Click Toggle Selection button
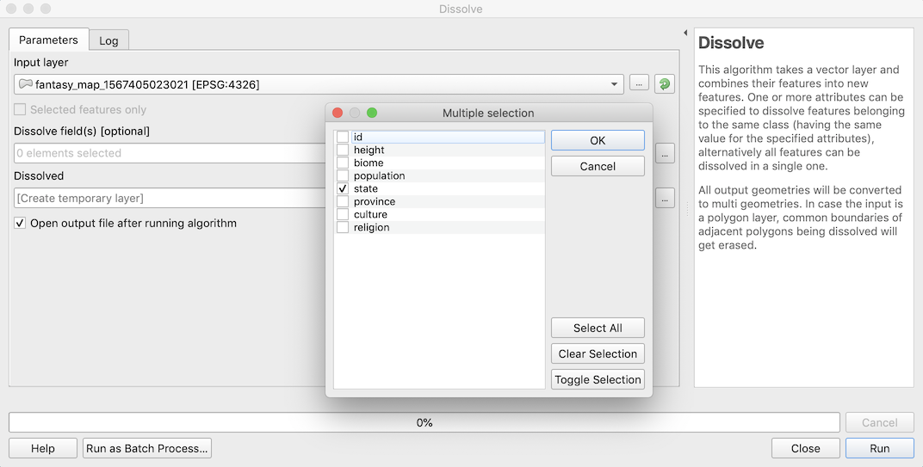 pyautogui.click(x=598, y=379)
